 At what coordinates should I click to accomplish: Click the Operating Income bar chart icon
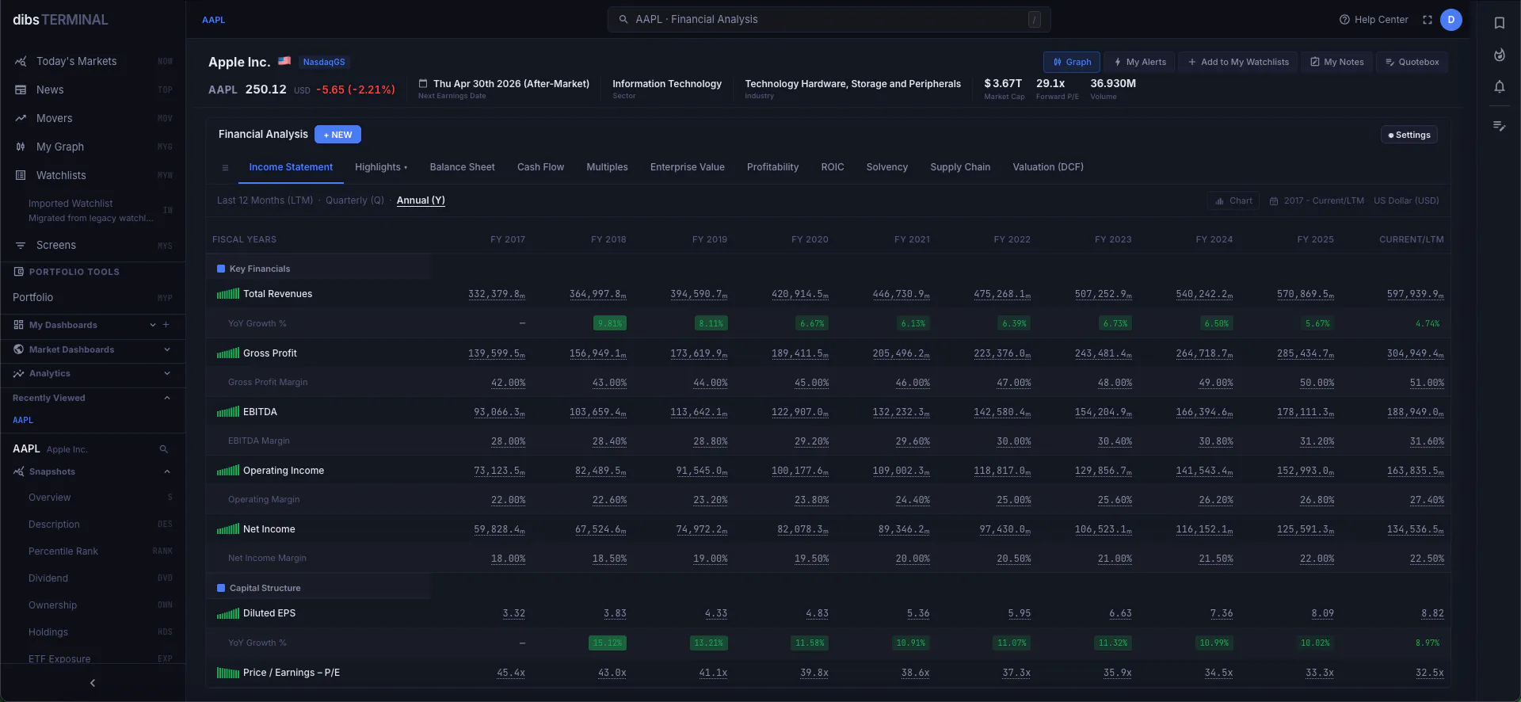pyautogui.click(x=228, y=471)
